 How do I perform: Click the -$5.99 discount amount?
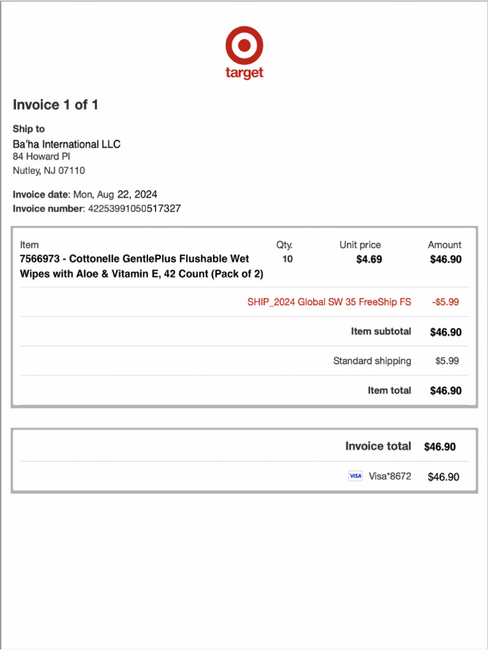[x=445, y=302]
